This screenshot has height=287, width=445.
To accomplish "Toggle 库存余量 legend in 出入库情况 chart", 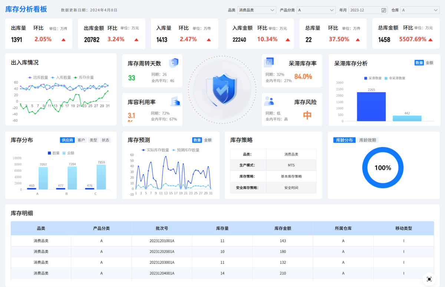I will tap(83, 77).
